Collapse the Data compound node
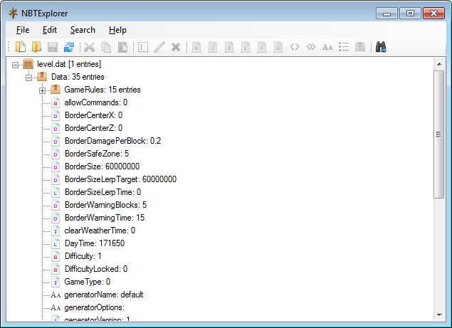452x328 pixels. (28, 78)
